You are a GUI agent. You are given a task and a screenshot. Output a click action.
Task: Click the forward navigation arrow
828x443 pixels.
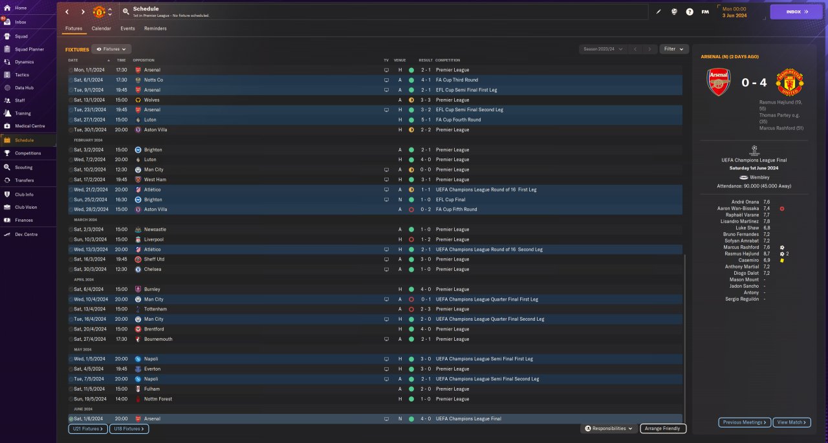coord(83,12)
